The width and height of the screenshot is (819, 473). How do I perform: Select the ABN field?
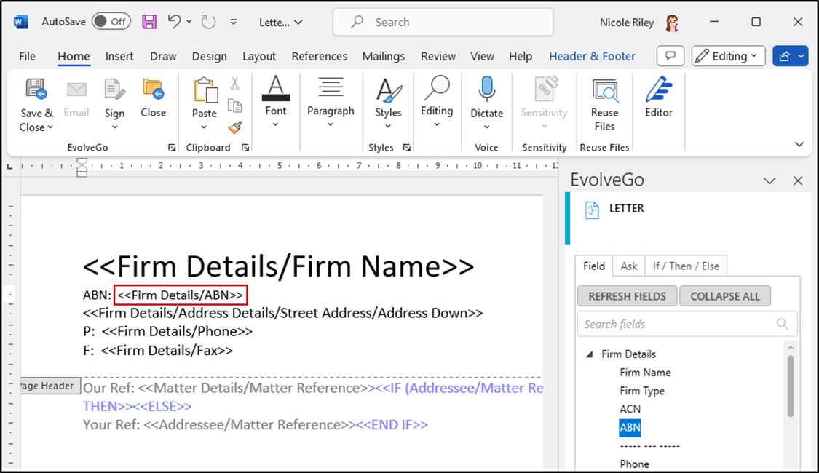pos(630,428)
